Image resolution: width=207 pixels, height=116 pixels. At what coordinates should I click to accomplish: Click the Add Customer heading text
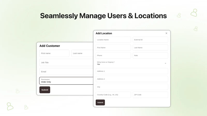point(50,46)
